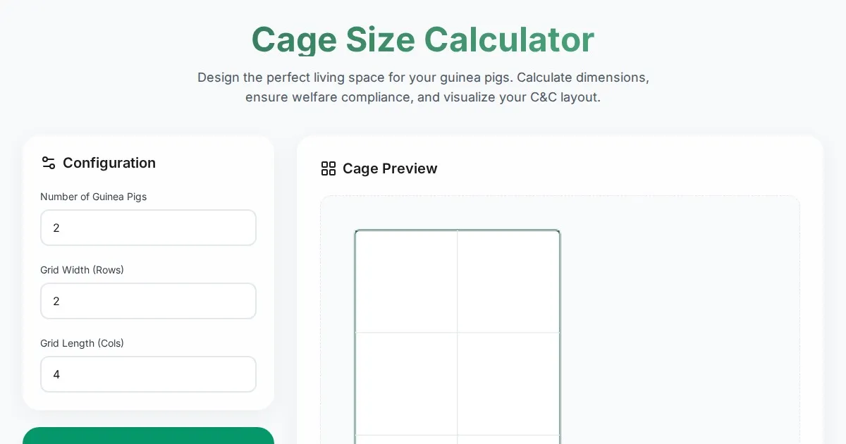Select the Grid Length (Cols) input box

tap(148, 374)
